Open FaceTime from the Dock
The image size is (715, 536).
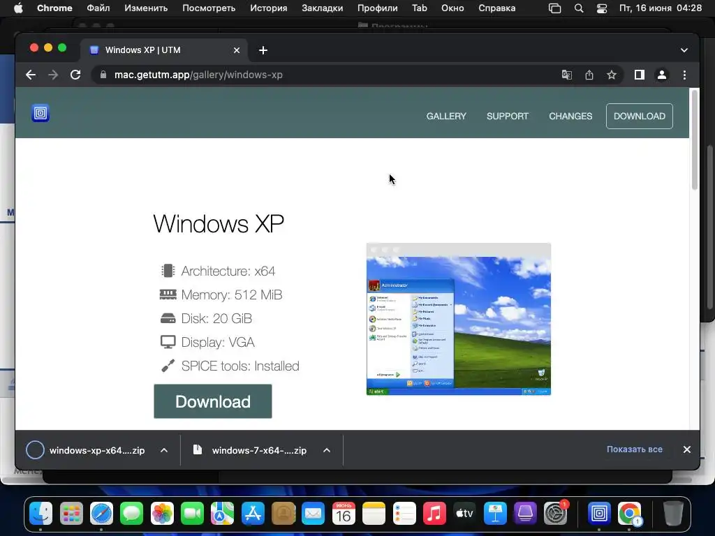click(x=192, y=514)
